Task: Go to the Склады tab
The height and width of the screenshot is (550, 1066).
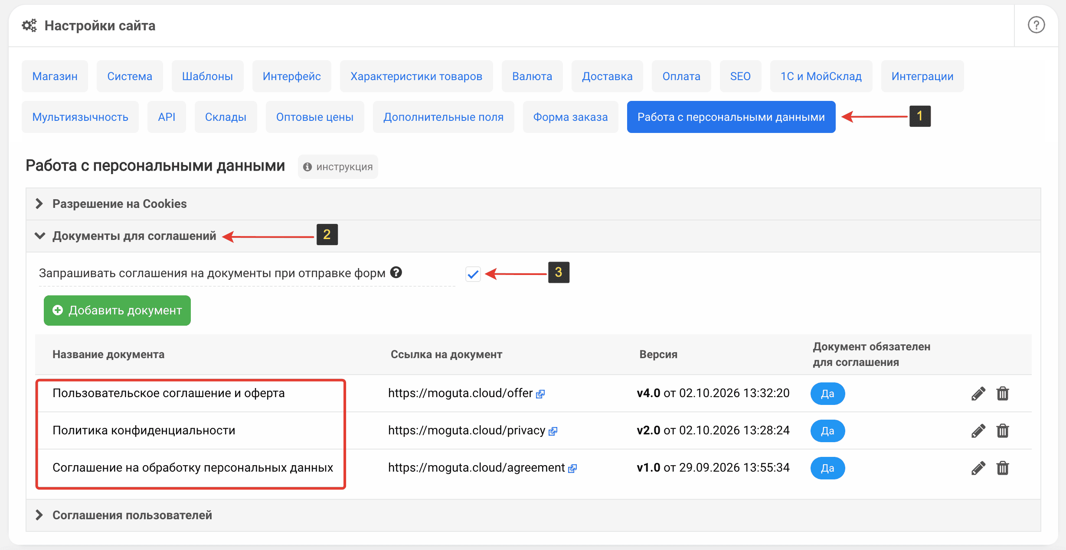Action: coord(226,117)
